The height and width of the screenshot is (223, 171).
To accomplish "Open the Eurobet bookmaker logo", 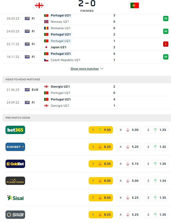I will 15,147.
